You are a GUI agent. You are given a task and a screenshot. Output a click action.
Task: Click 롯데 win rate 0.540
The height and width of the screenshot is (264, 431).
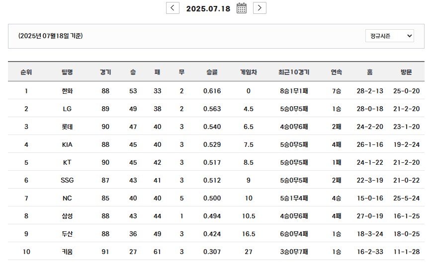click(x=212, y=127)
